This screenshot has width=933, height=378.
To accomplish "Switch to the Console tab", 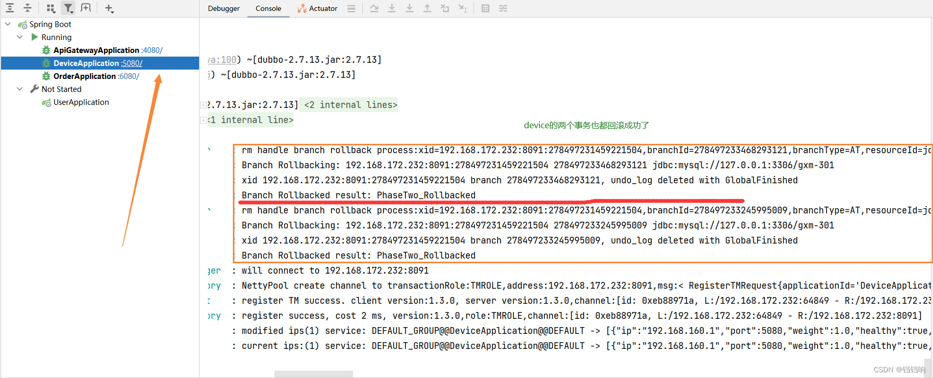I will point(268,8).
